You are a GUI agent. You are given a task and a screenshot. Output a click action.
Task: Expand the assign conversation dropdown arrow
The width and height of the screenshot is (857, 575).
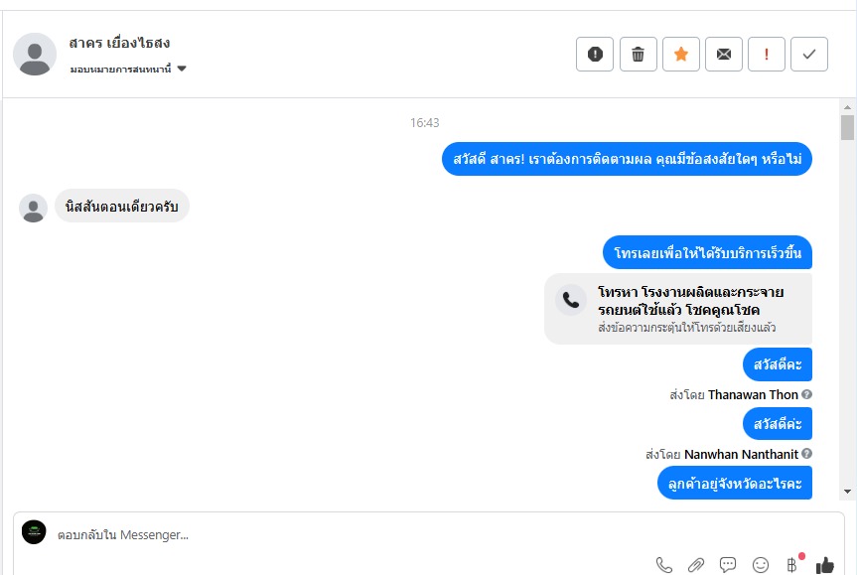point(182,69)
